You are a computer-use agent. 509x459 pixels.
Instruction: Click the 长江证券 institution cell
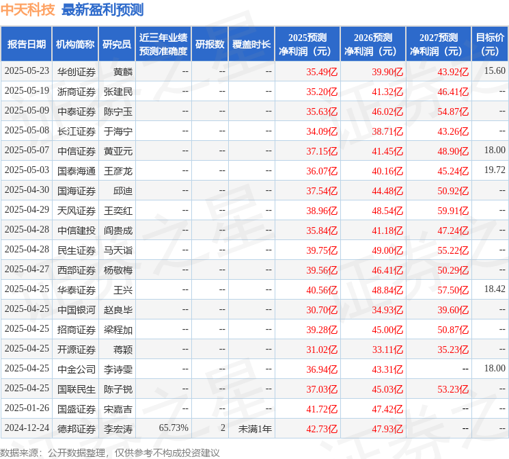tap(77, 131)
